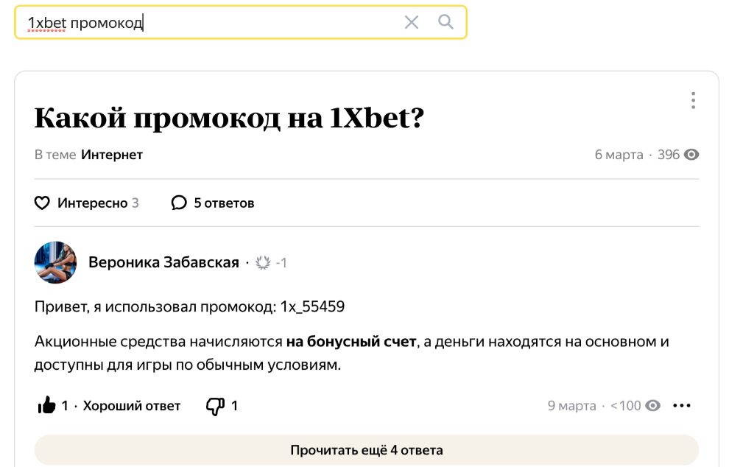Like the answer with thumbs up
Viewport: 729px width, 467px height.
[46, 405]
